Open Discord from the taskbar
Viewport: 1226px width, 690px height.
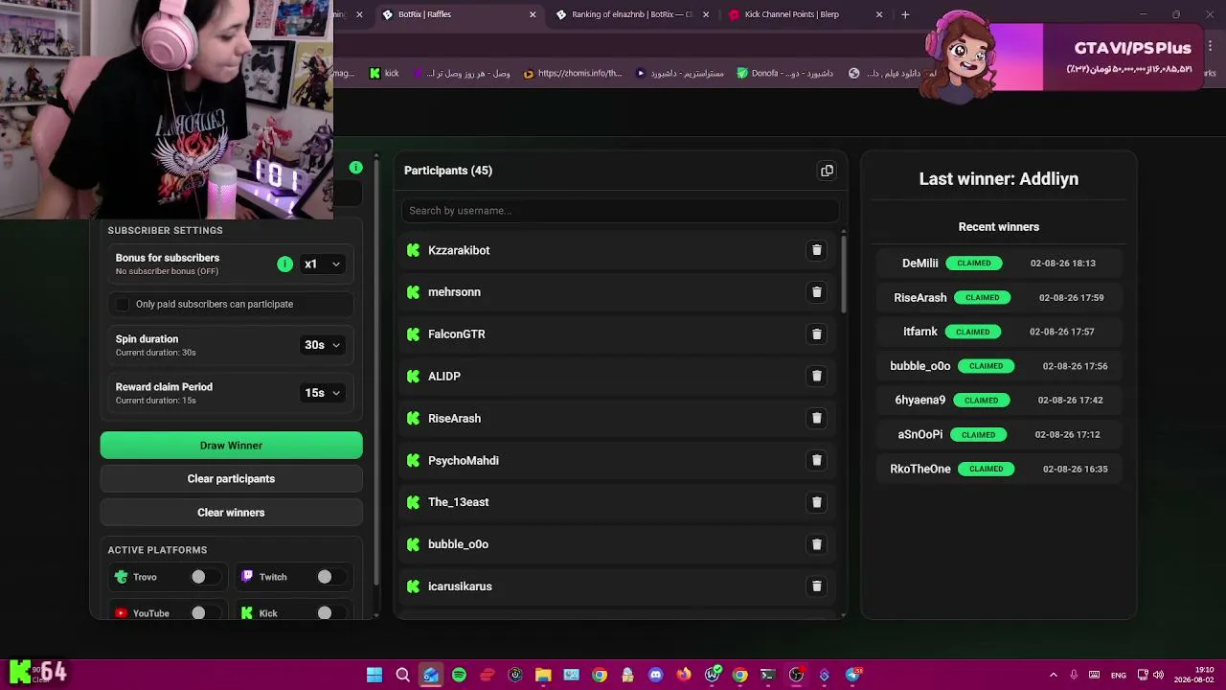pyautogui.click(x=655, y=675)
